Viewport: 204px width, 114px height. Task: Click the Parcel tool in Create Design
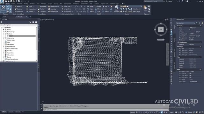(x=30, y=6)
